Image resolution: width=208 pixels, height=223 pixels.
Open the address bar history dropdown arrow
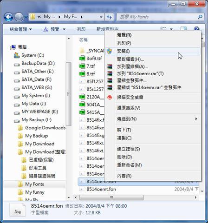(101, 17)
